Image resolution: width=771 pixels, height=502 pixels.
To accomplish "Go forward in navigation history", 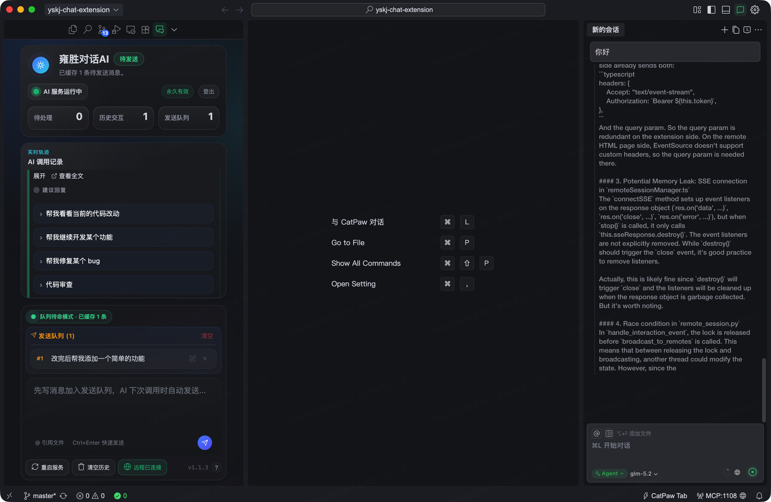I will point(239,10).
